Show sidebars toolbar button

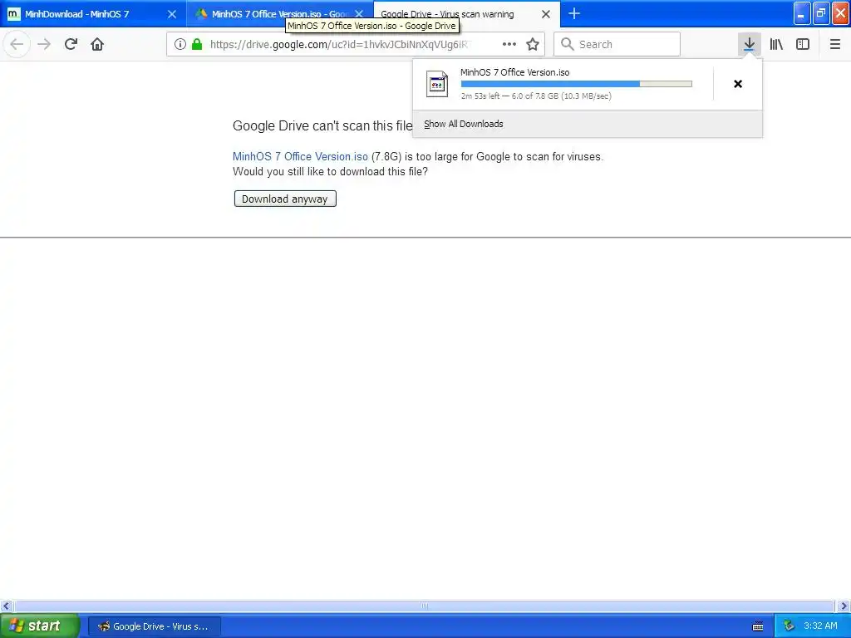click(803, 44)
